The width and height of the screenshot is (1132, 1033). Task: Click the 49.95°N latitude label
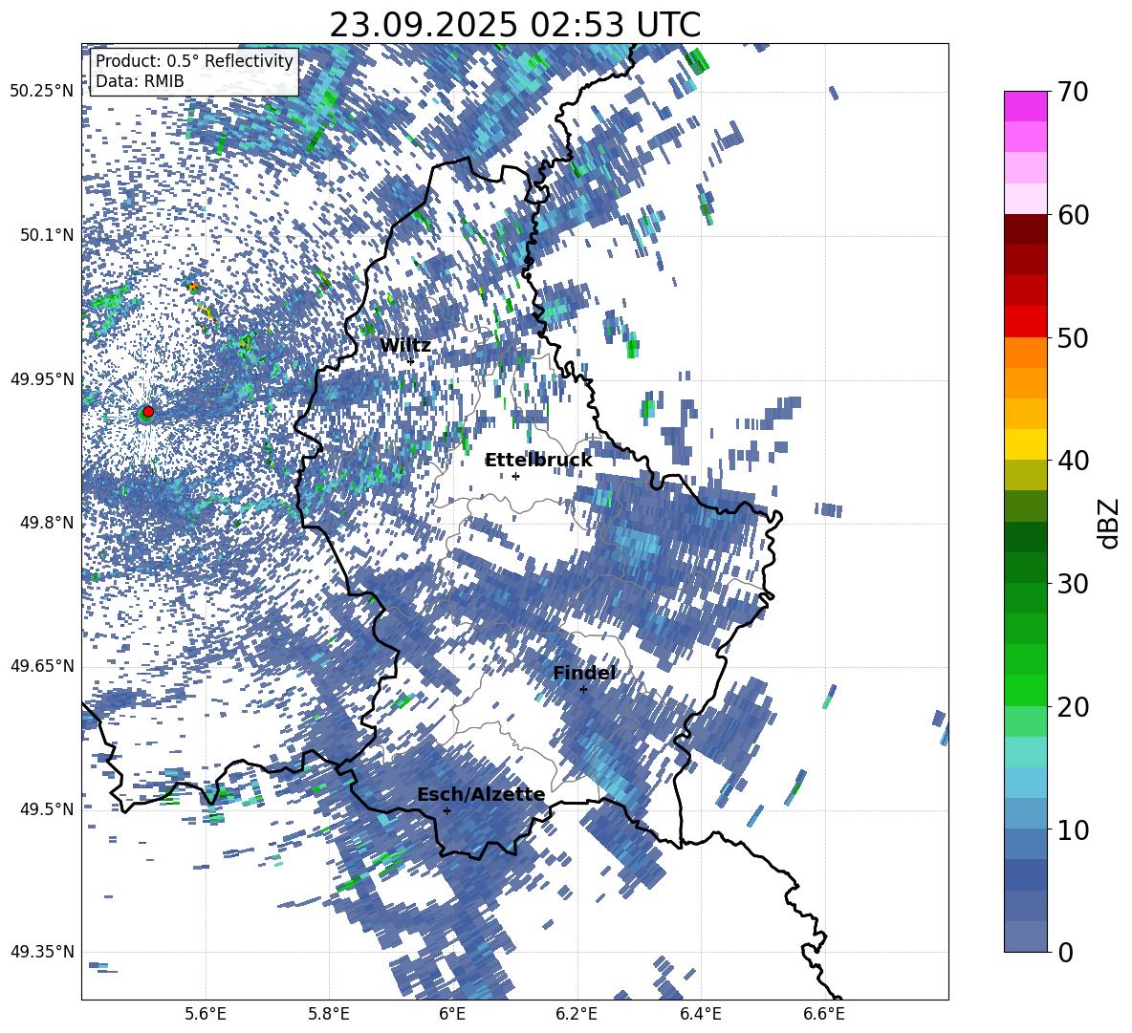pos(42,378)
